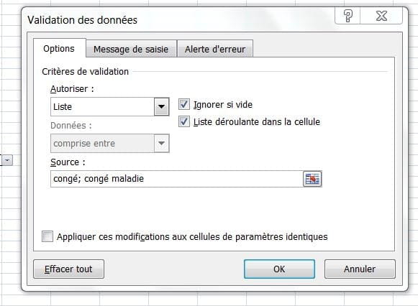Switch to the Message de saisie tab
The image size is (418, 306).
[131, 49]
